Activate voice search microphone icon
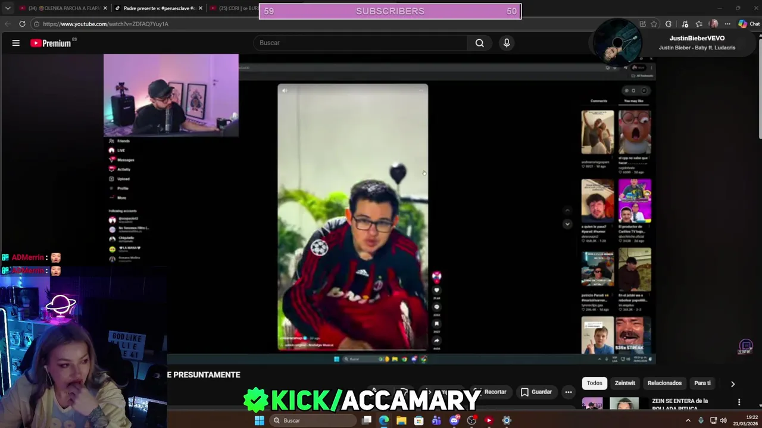Image resolution: width=762 pixels, height=428 pixels. tap(507, 43)
